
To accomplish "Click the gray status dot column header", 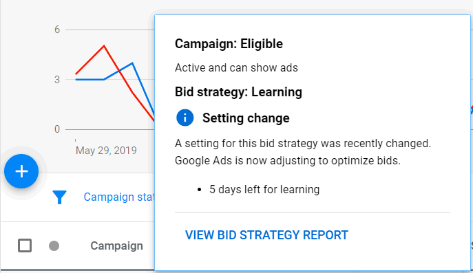I will pyautogui.click(x=54, y=246).
